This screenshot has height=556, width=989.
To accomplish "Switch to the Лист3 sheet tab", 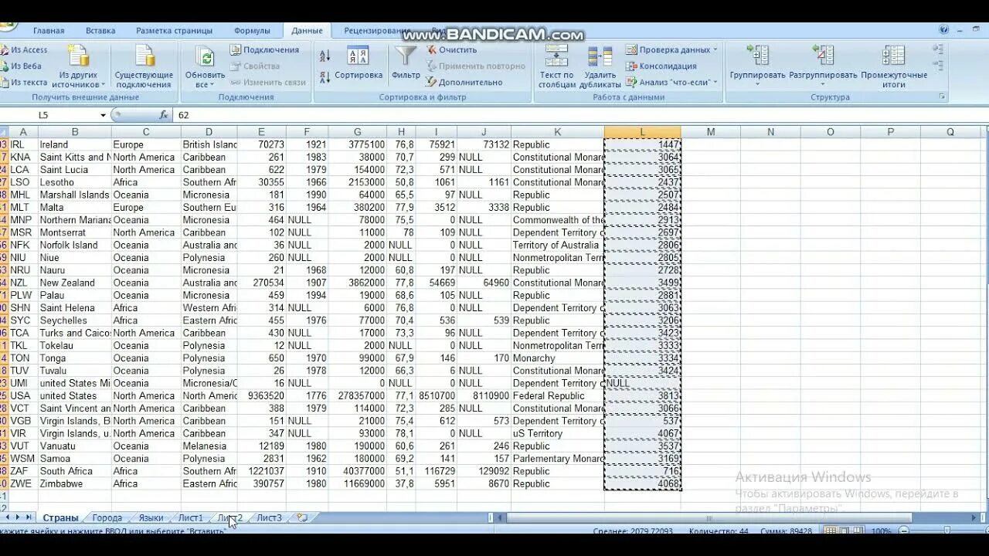I will 269,518.
